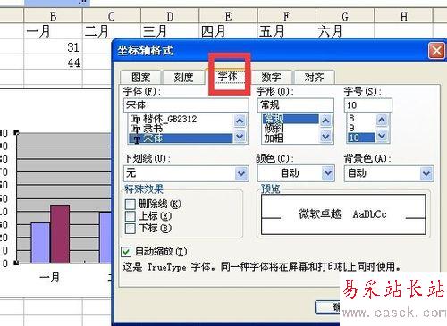Click cell containing 一月 in spreadsheet
The width and height of the screenshot is (447, 326).
(x=53, y=31)
